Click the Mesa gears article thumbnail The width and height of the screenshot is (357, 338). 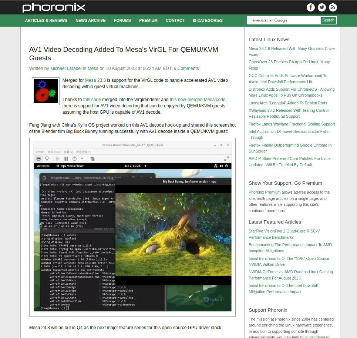(x=46, y=91)
